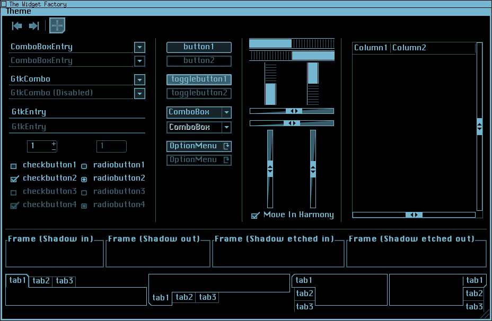Focus the GtkCombo text field
This screenshot has height=321, width=492.
[x=71, y=79]
